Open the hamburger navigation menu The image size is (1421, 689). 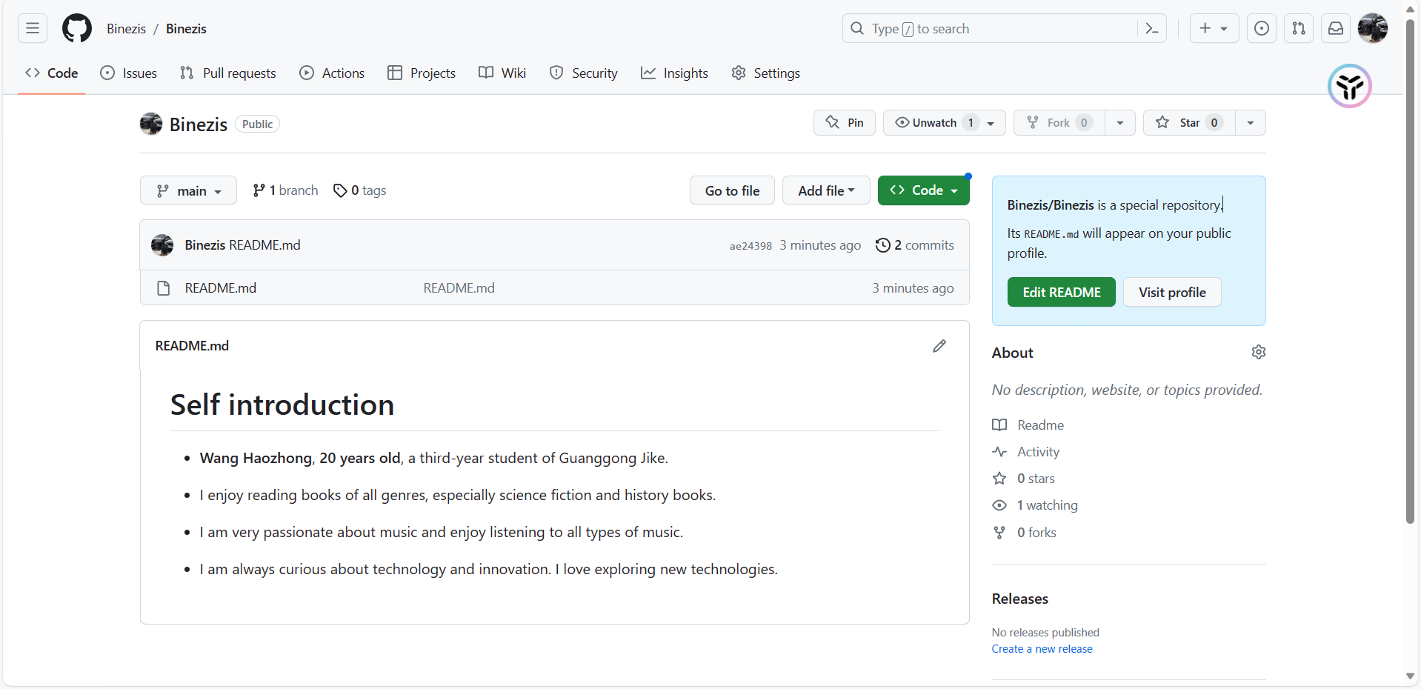(x=33, y=29)
